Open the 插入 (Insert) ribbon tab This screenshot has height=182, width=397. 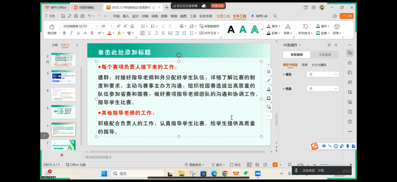126,16
